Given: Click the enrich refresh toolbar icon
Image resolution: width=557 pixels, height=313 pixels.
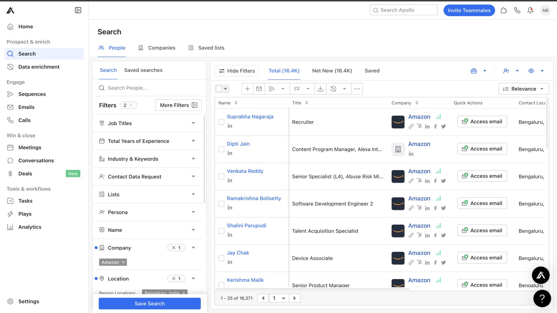Looking at the screenshot, I should coord(333,89).
